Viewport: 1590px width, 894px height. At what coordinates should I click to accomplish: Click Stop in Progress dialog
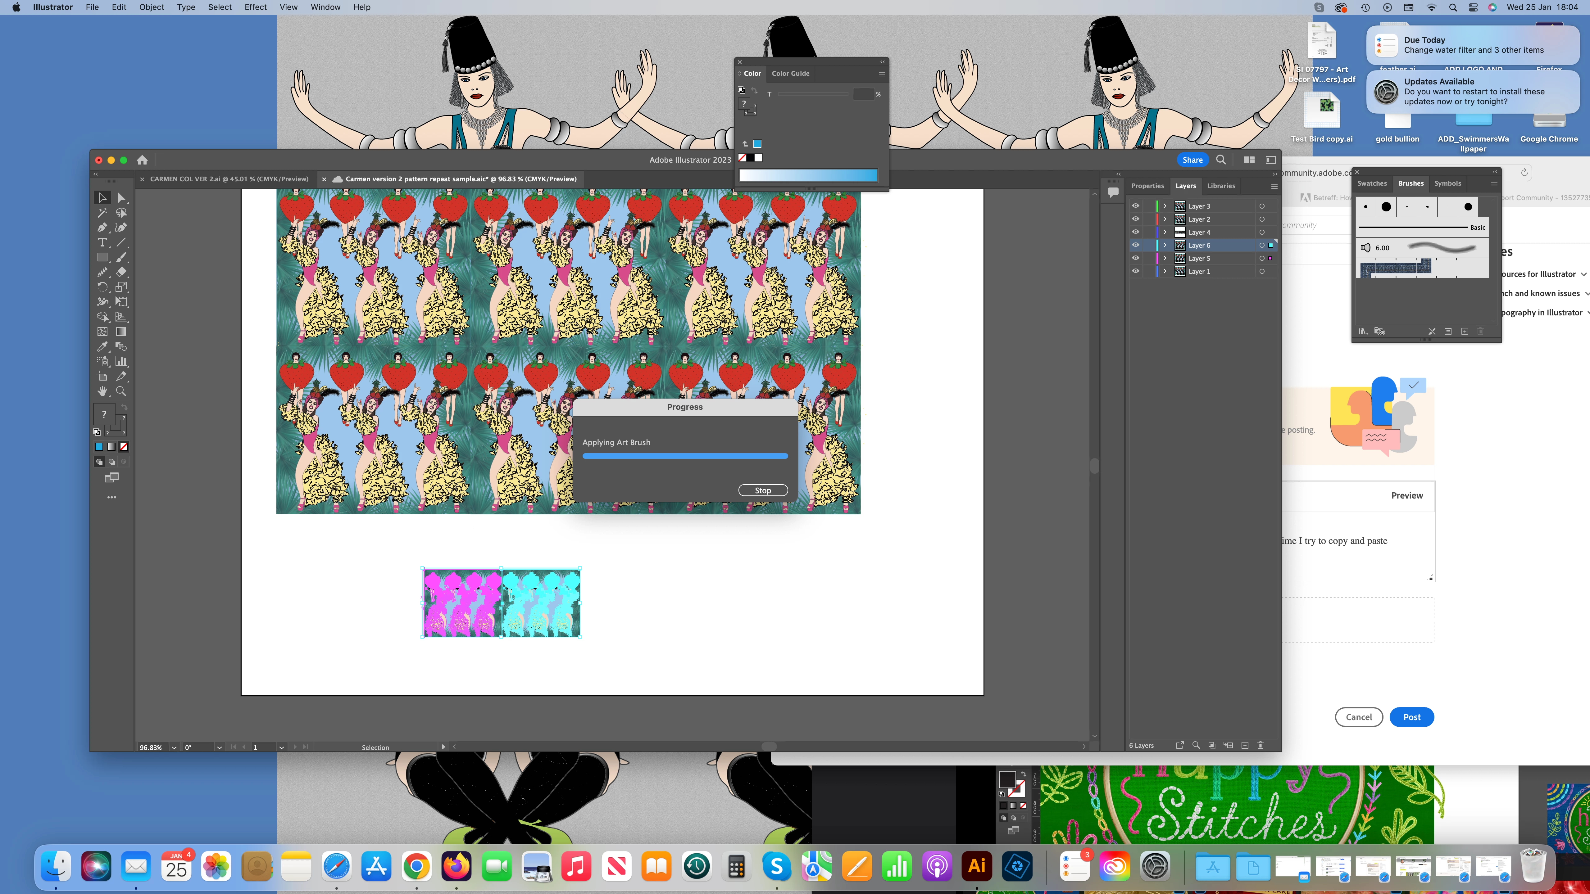click(763, 490)
